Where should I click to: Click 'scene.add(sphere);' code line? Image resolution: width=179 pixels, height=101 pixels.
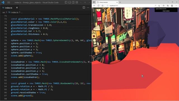pos(22,56)
